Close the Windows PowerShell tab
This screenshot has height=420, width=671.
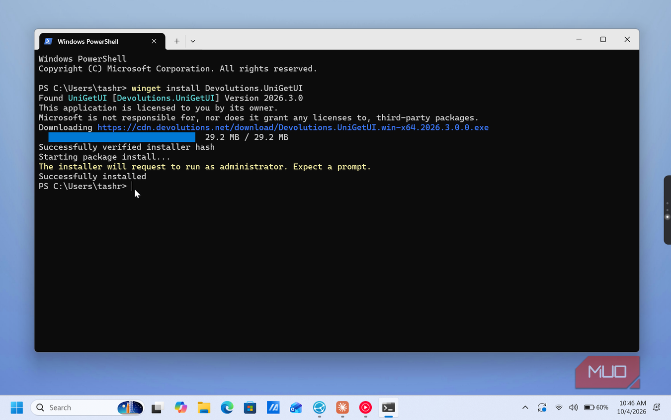click(154, 41)
